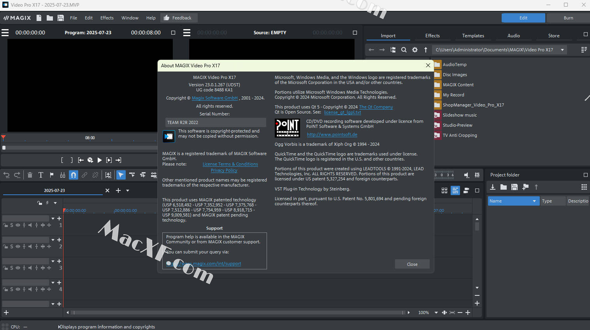This screenshot has height=330, width=590.
Task: Click the Set out-point bracket icon
Action: [72, 160]
